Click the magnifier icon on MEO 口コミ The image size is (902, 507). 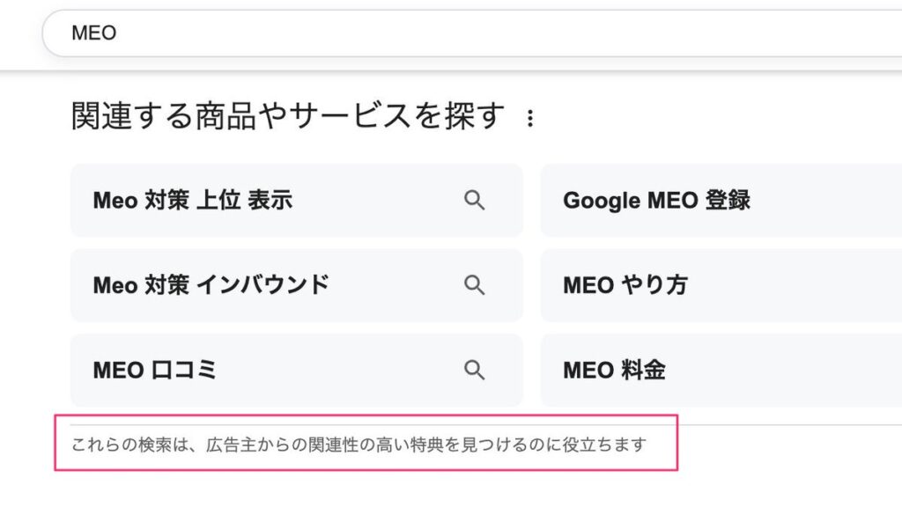[475, 370]
